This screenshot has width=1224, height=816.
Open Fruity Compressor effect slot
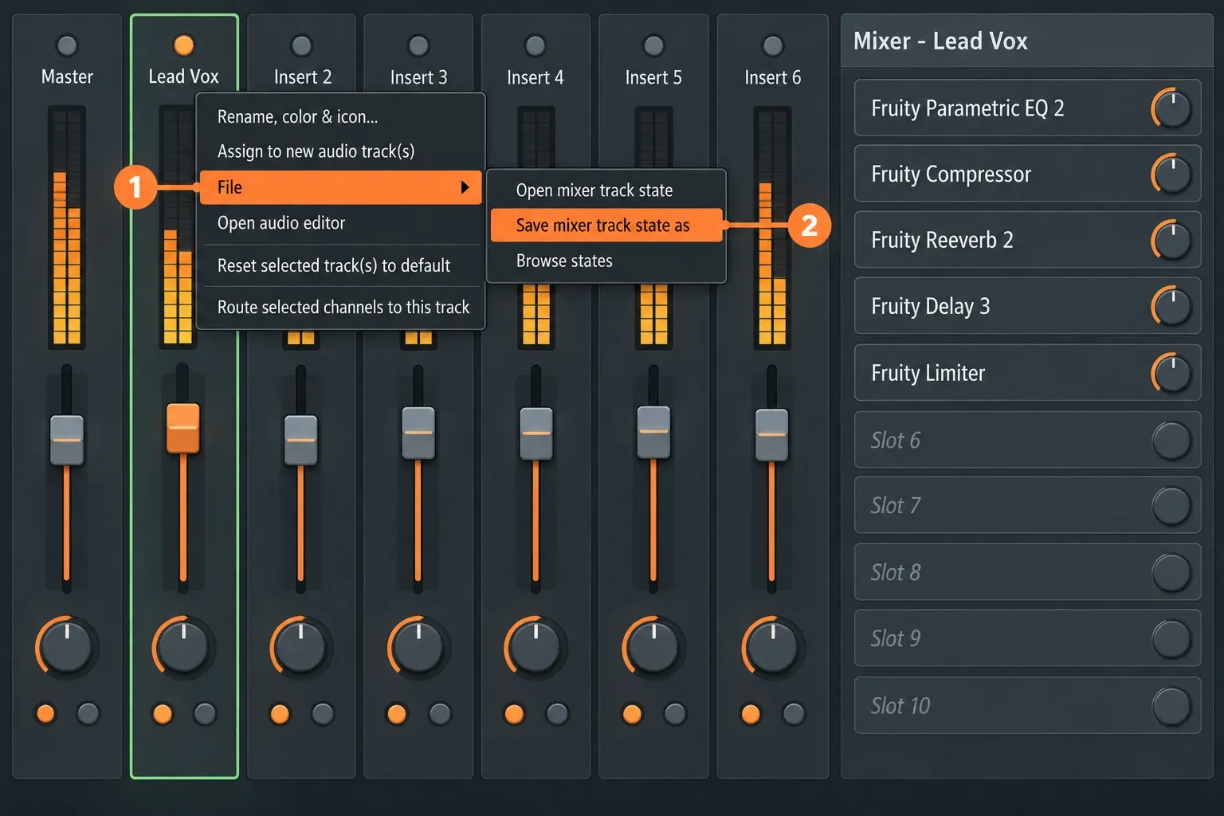(1027, 174)
